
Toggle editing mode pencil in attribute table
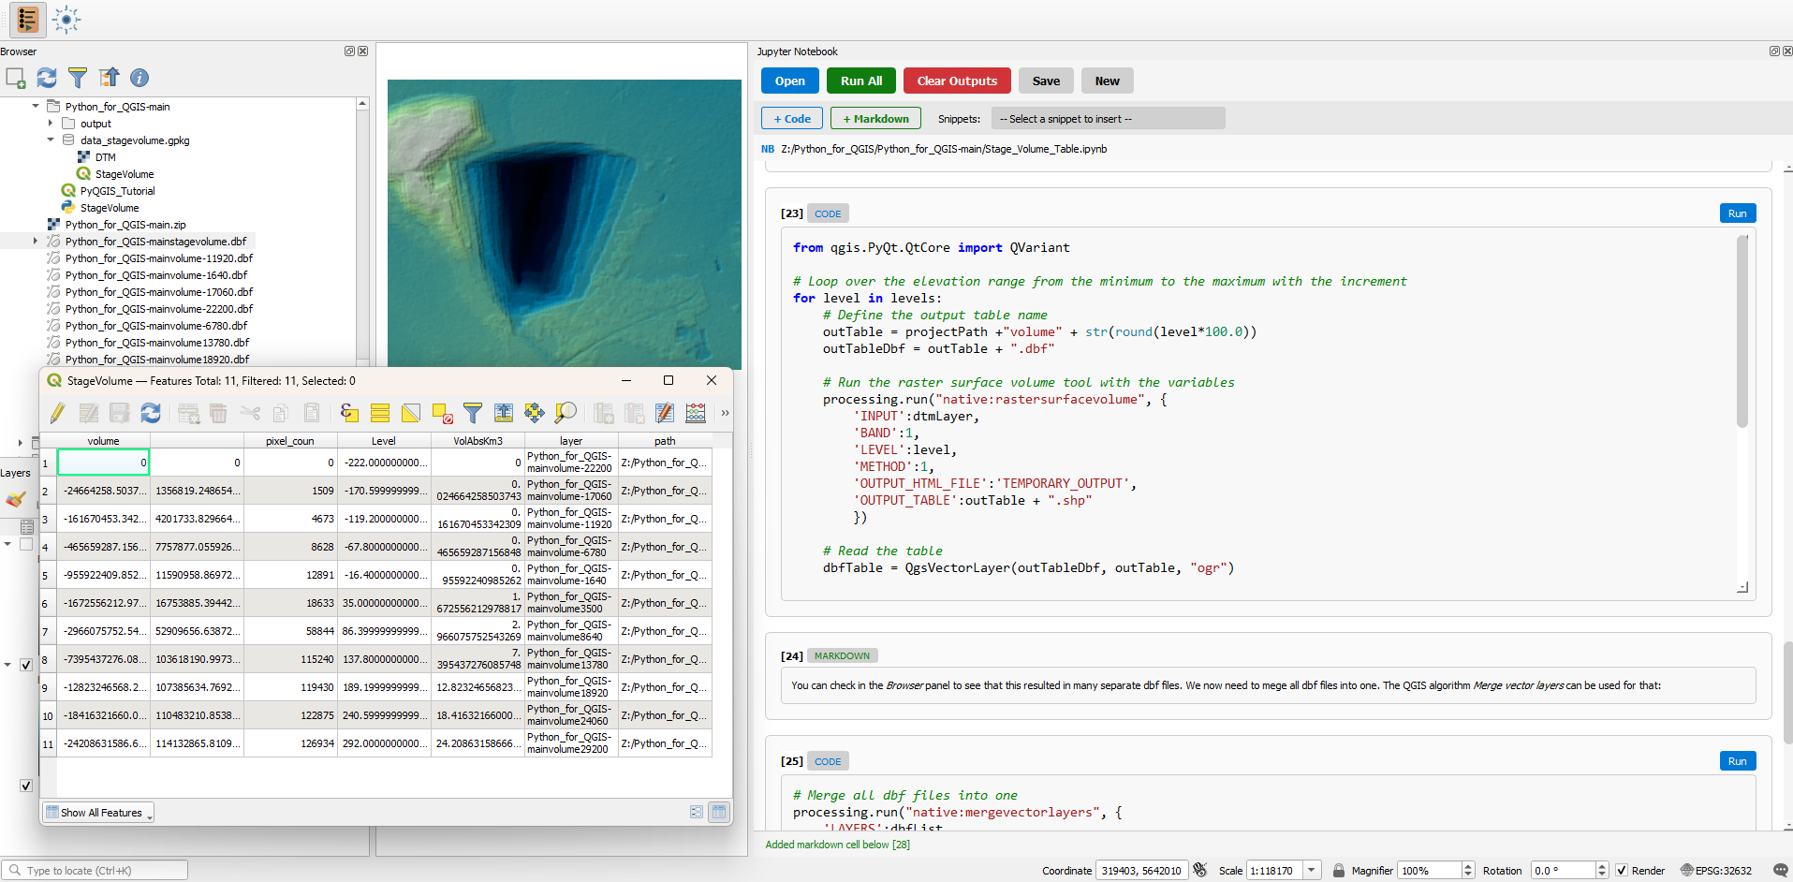pos(58,413)
